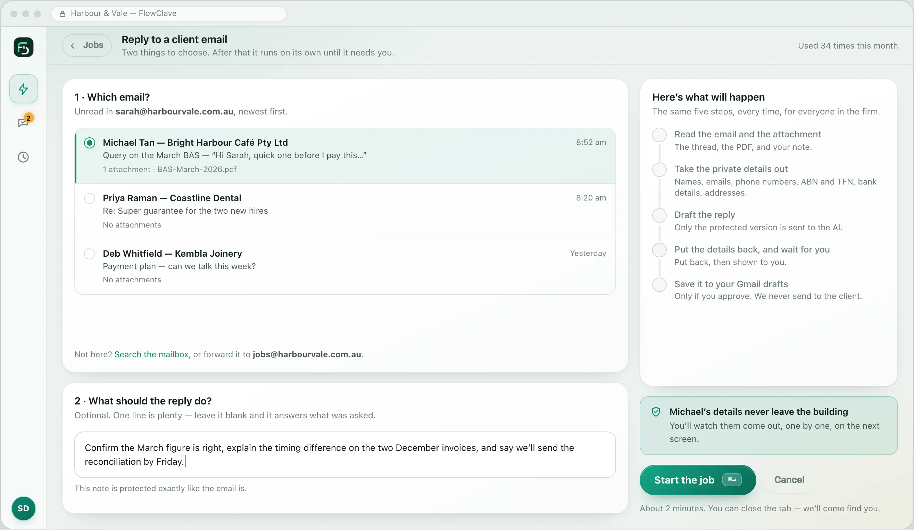Cancel the job setup
The image size is (914, 530).
coord(789,480)
